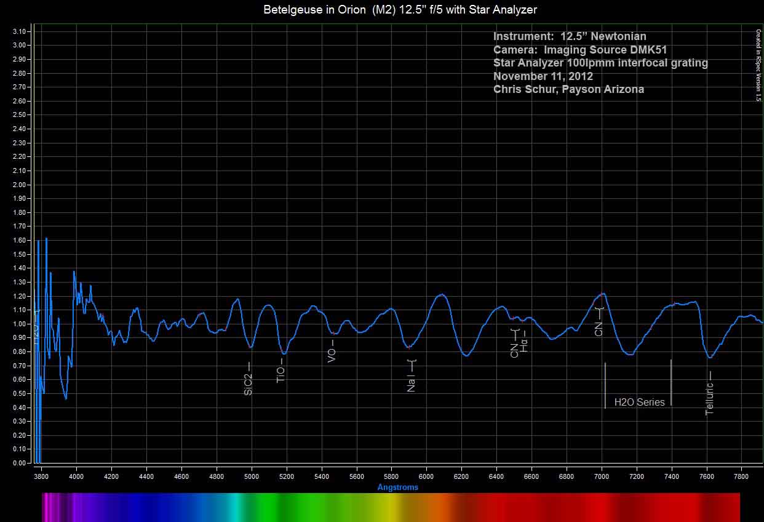
Task: Click the right boundary line of the H2O Series
Action: coord(671,382)
